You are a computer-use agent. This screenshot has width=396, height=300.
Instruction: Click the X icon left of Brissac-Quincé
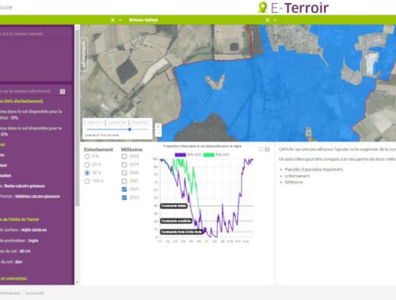113,20
